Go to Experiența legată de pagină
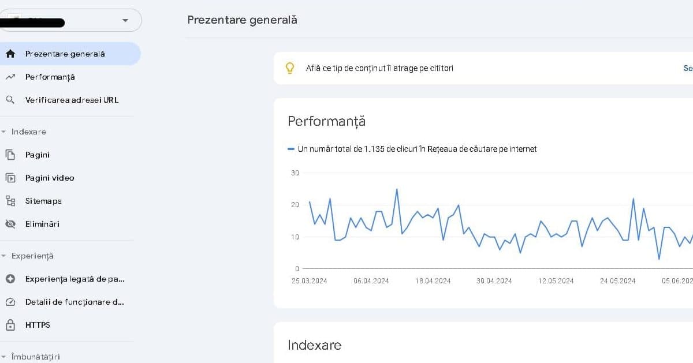The image size is (693, 363). pos(74,279)
